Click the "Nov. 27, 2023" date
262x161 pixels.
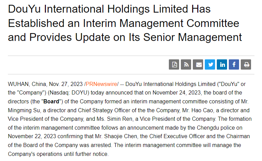click(62, 84)
